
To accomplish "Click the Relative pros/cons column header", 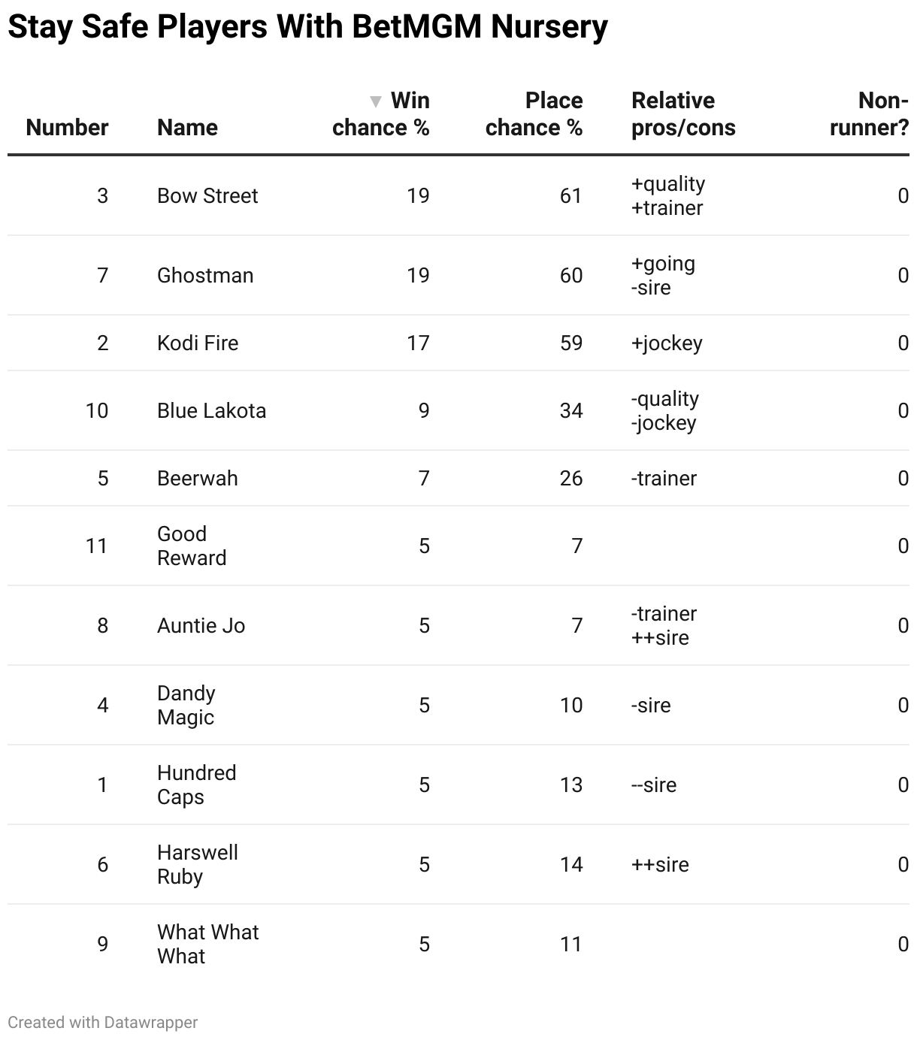I will 683,114.
